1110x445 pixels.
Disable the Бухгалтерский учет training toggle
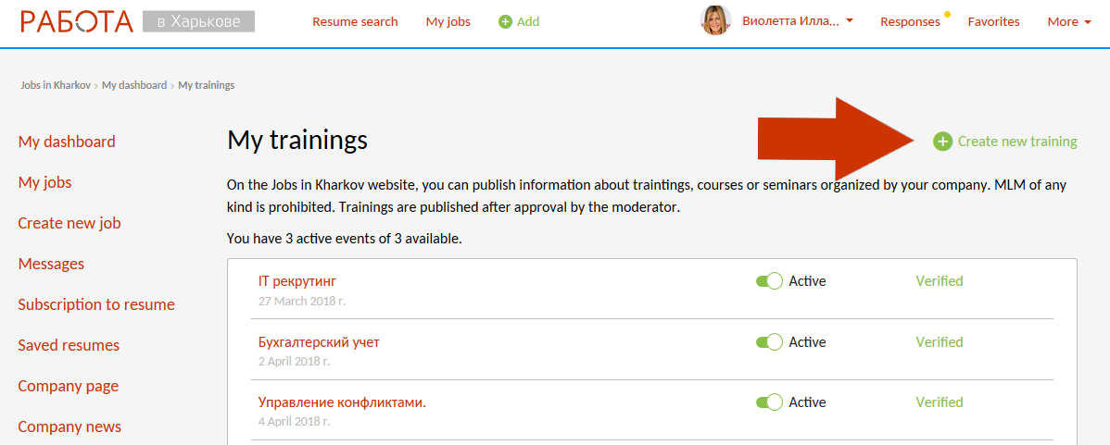(x=769, y=342)
